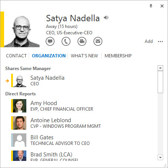The width and height of the screenshot is (168, 168).
Task: Click the "Shares Same Manager" heading
Action: tap(28, 69)
